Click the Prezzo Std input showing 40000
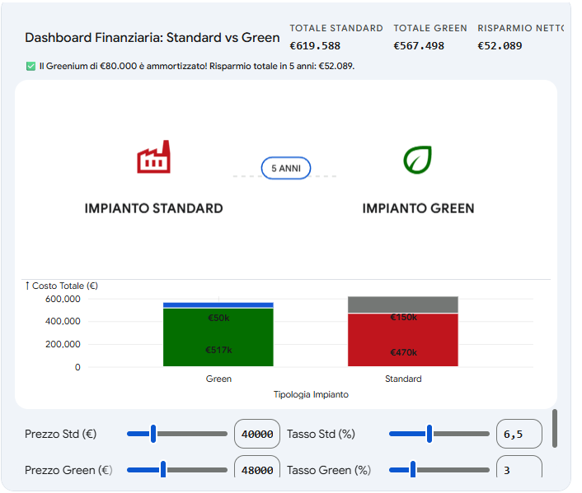 tap(257, 434)
